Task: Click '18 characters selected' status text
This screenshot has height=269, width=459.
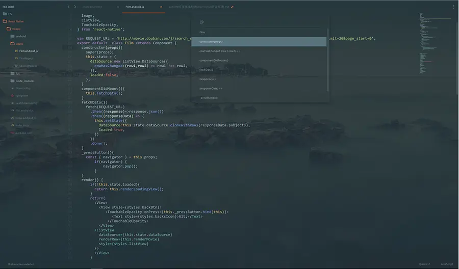Action: pyautogui.click(x=21, y=264)
